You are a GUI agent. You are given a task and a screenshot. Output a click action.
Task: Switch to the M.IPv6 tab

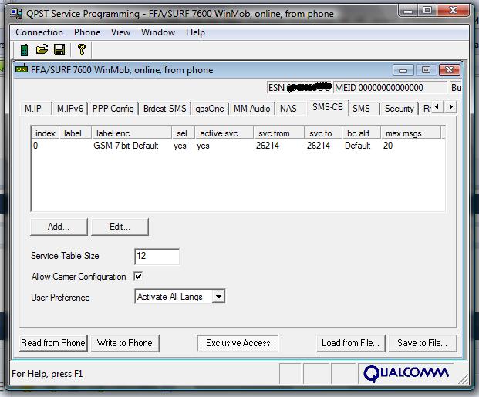coord(70,109)
